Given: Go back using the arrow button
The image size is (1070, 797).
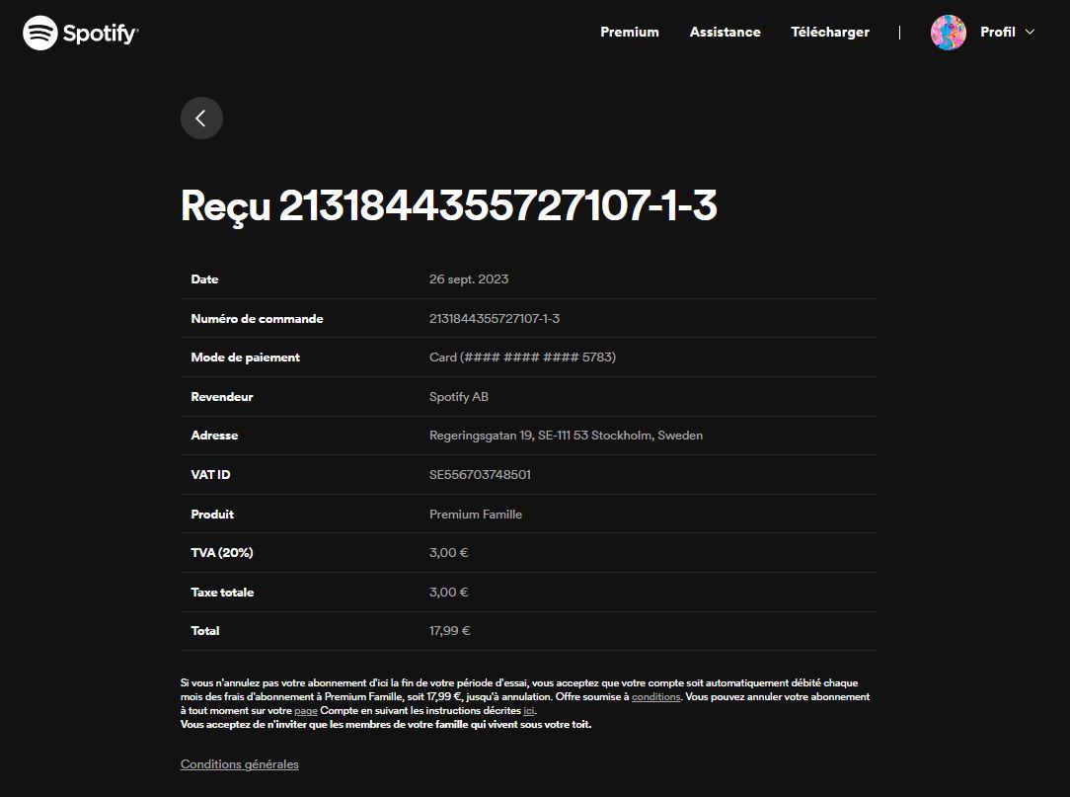Looking at the screenshot, I should point(201,119).
